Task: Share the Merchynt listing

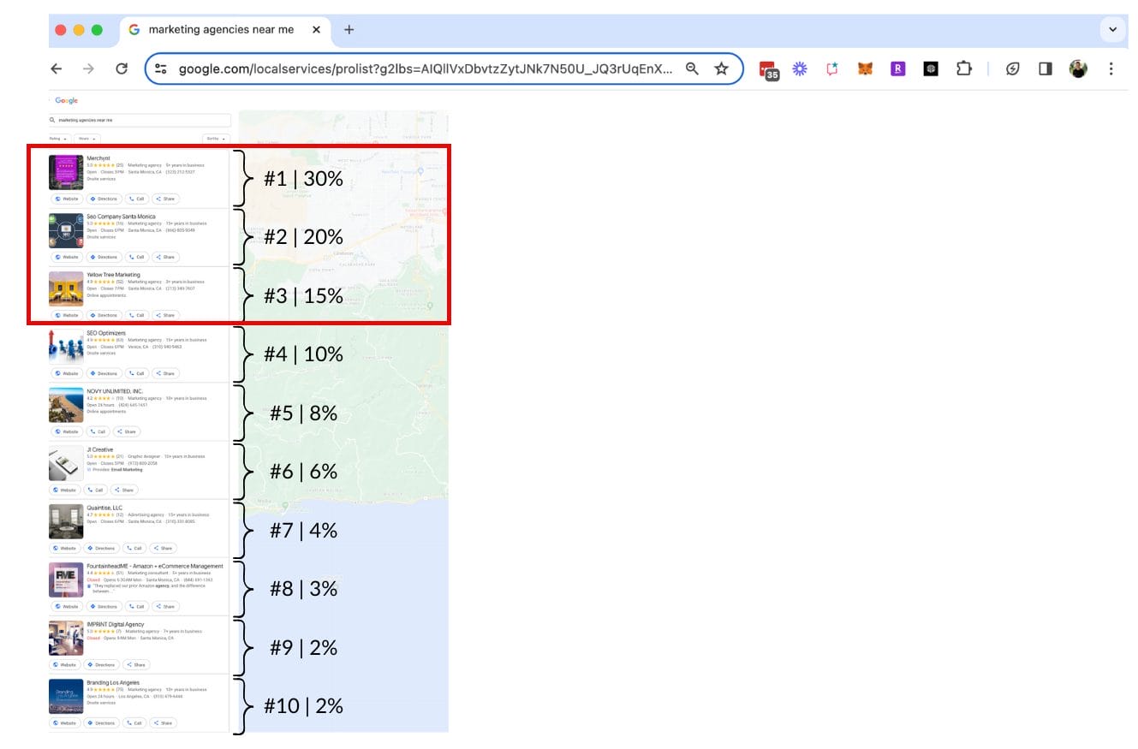Action: [164, 199]
